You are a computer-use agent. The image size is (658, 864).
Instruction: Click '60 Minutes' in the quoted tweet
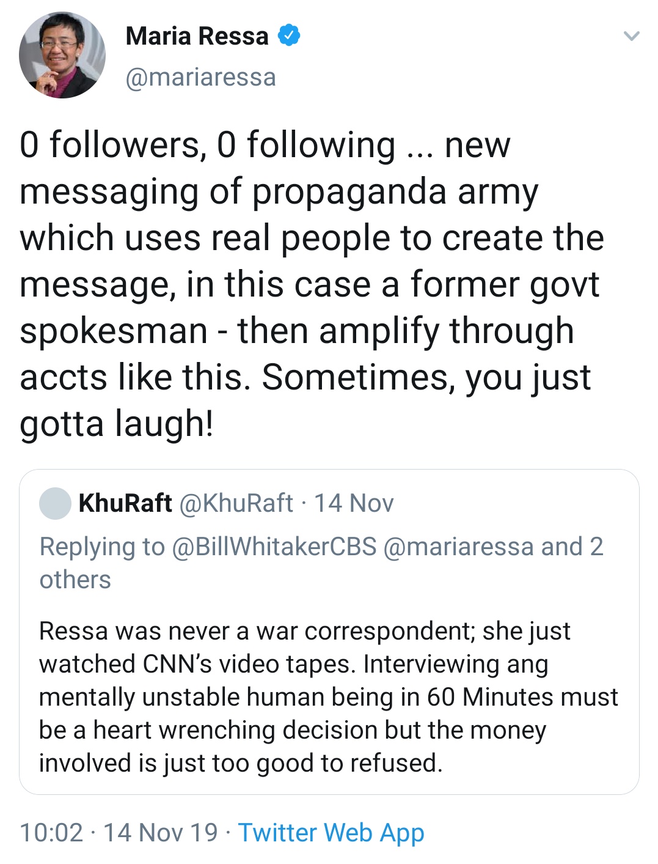click(x=484, y=697)
